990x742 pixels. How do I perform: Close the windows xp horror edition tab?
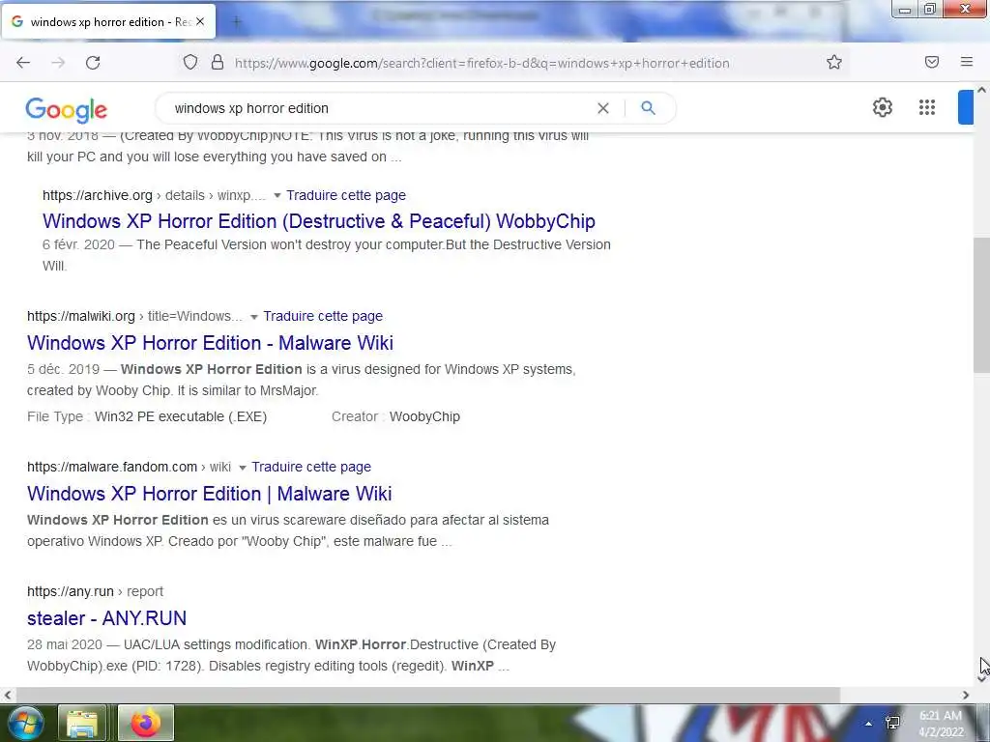(200, 21)
